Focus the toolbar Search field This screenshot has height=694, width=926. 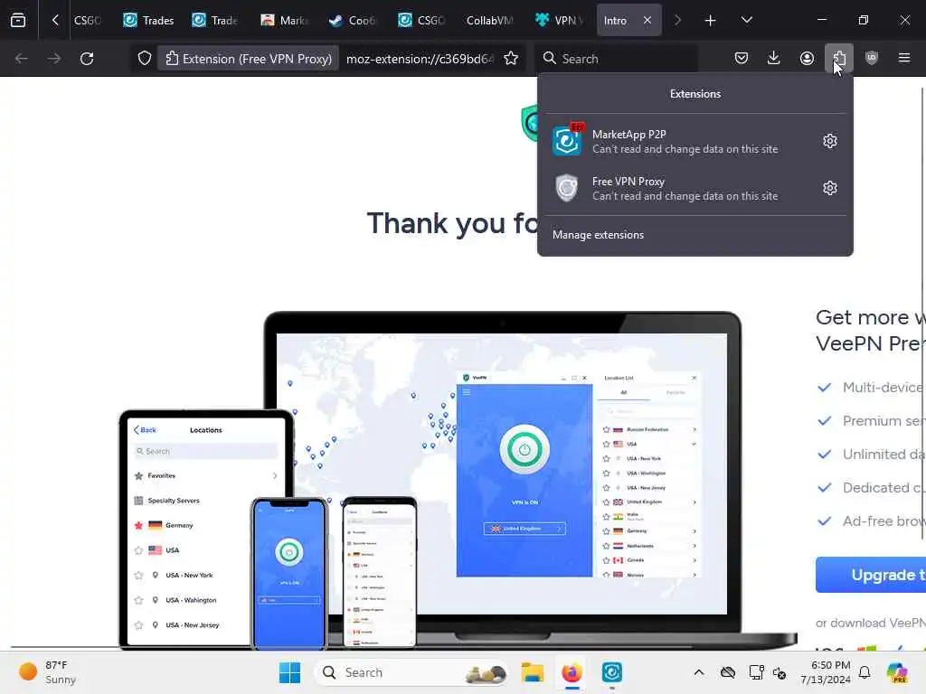click(x=617, y=59)
